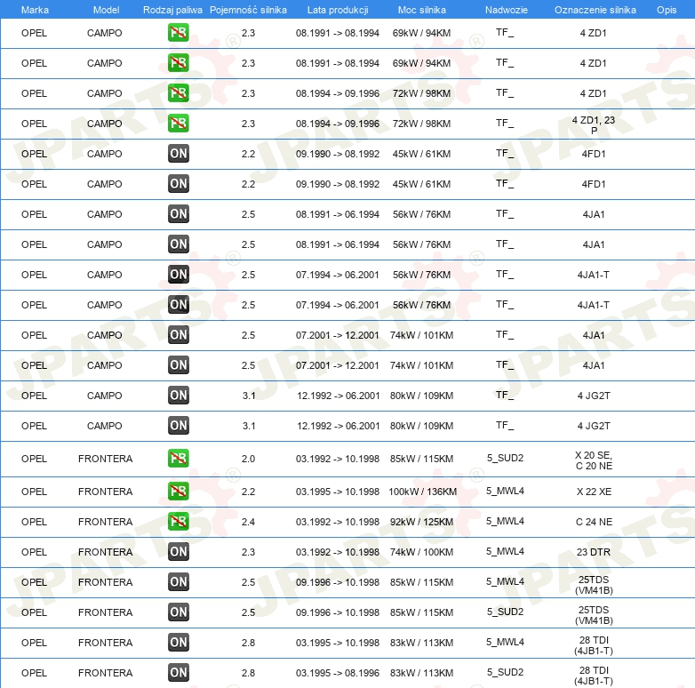Click '03.1995 -> 10.1998' in the 100kW row
The width and height of the screenshot is (695, 688).
coord(338,492)
